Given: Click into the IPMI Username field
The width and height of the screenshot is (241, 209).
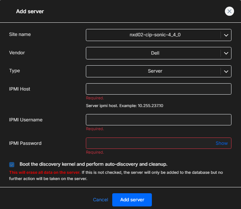Looking at the screenshot, I should tap(158, 120).
